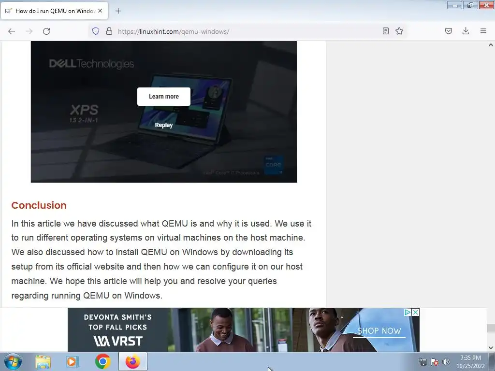
Task: Open Google Chrome from taskbar
Action: (x=103, y=361)
